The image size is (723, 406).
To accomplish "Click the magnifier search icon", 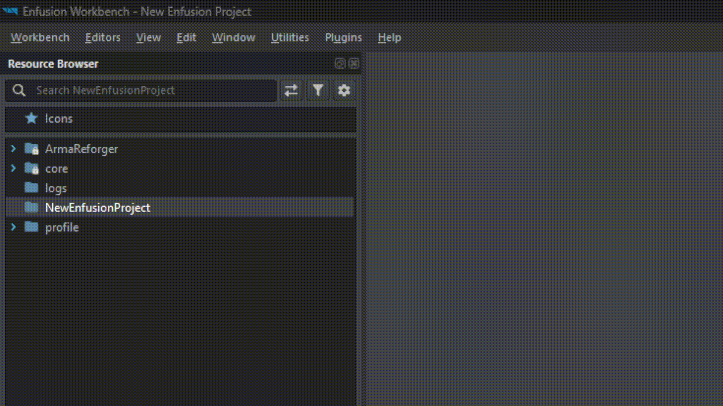I will (19, 91).
